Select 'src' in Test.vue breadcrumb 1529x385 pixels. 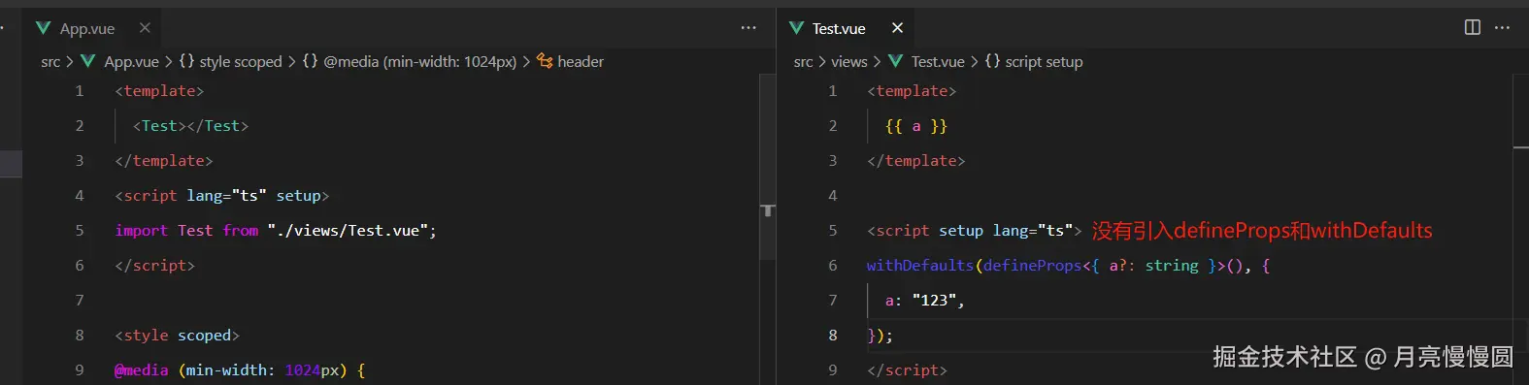[803, 62]
